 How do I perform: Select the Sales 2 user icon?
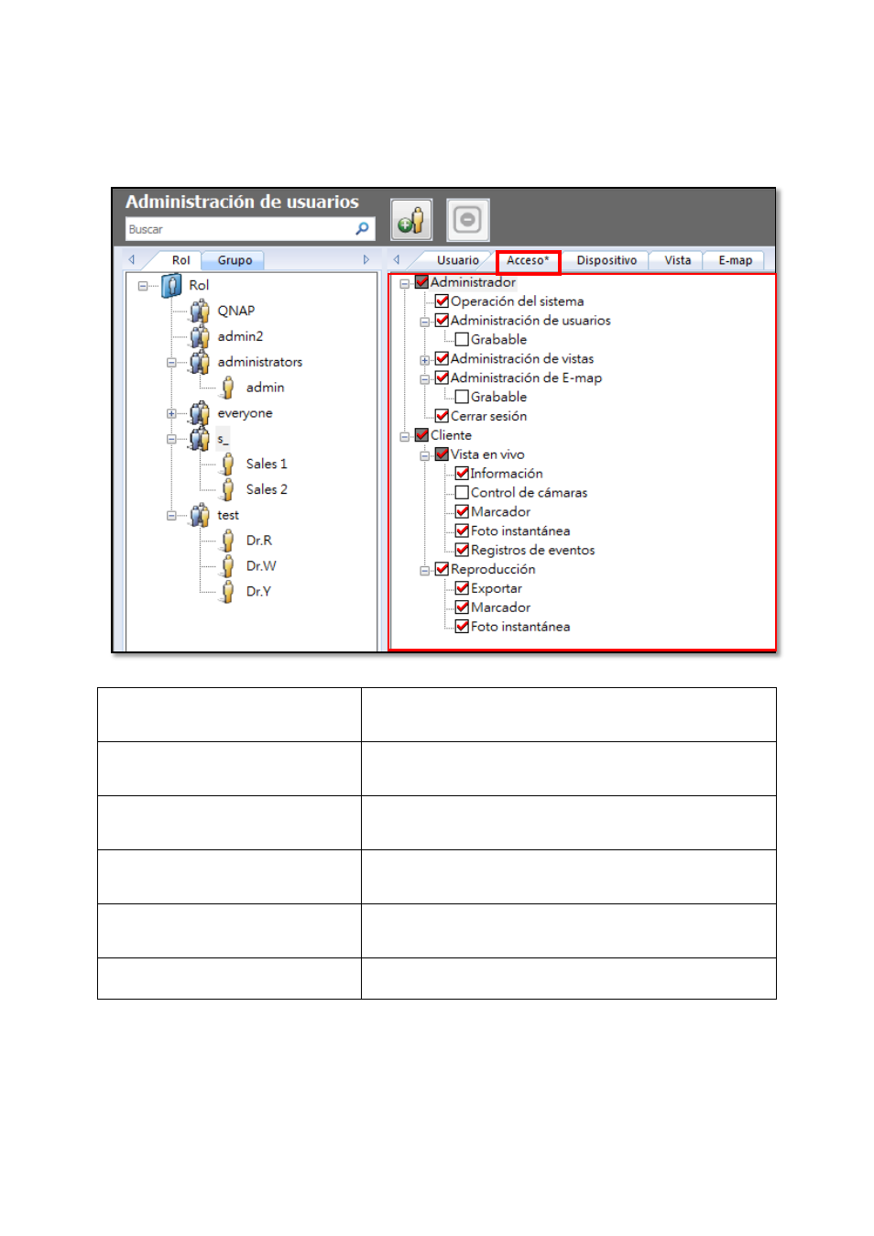click(x=228, y=489)
